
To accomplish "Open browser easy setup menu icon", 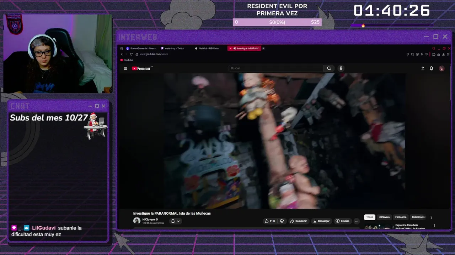I will pos(448,54).
